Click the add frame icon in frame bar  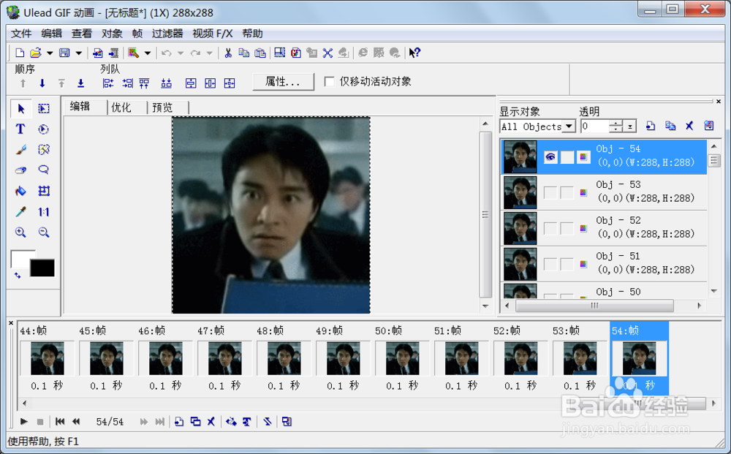click(178, 421)
